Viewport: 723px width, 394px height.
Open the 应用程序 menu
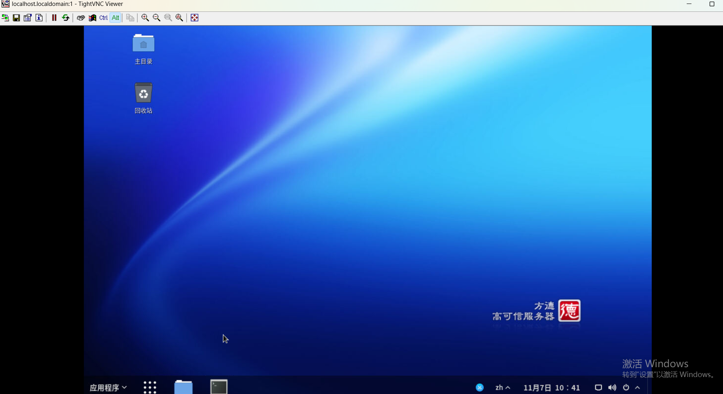[x=108, y=387]
